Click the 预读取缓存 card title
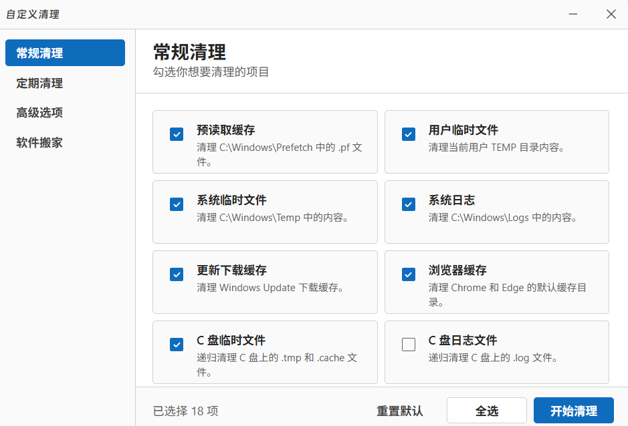Image resolution: width=628 pixels, height=426 pixels. (x=226, y=130)
